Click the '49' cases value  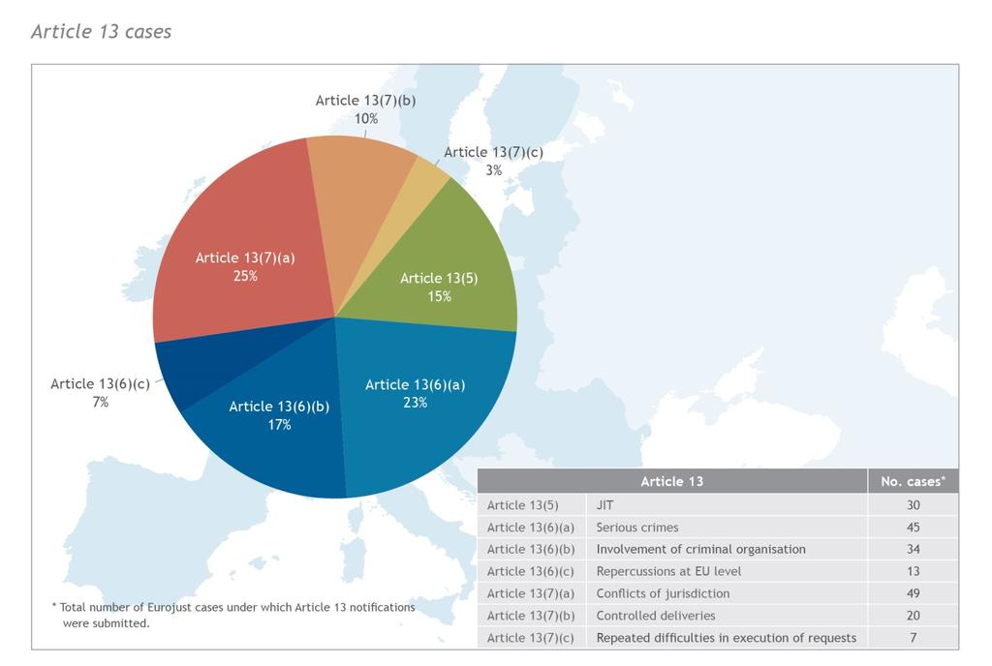913,593
